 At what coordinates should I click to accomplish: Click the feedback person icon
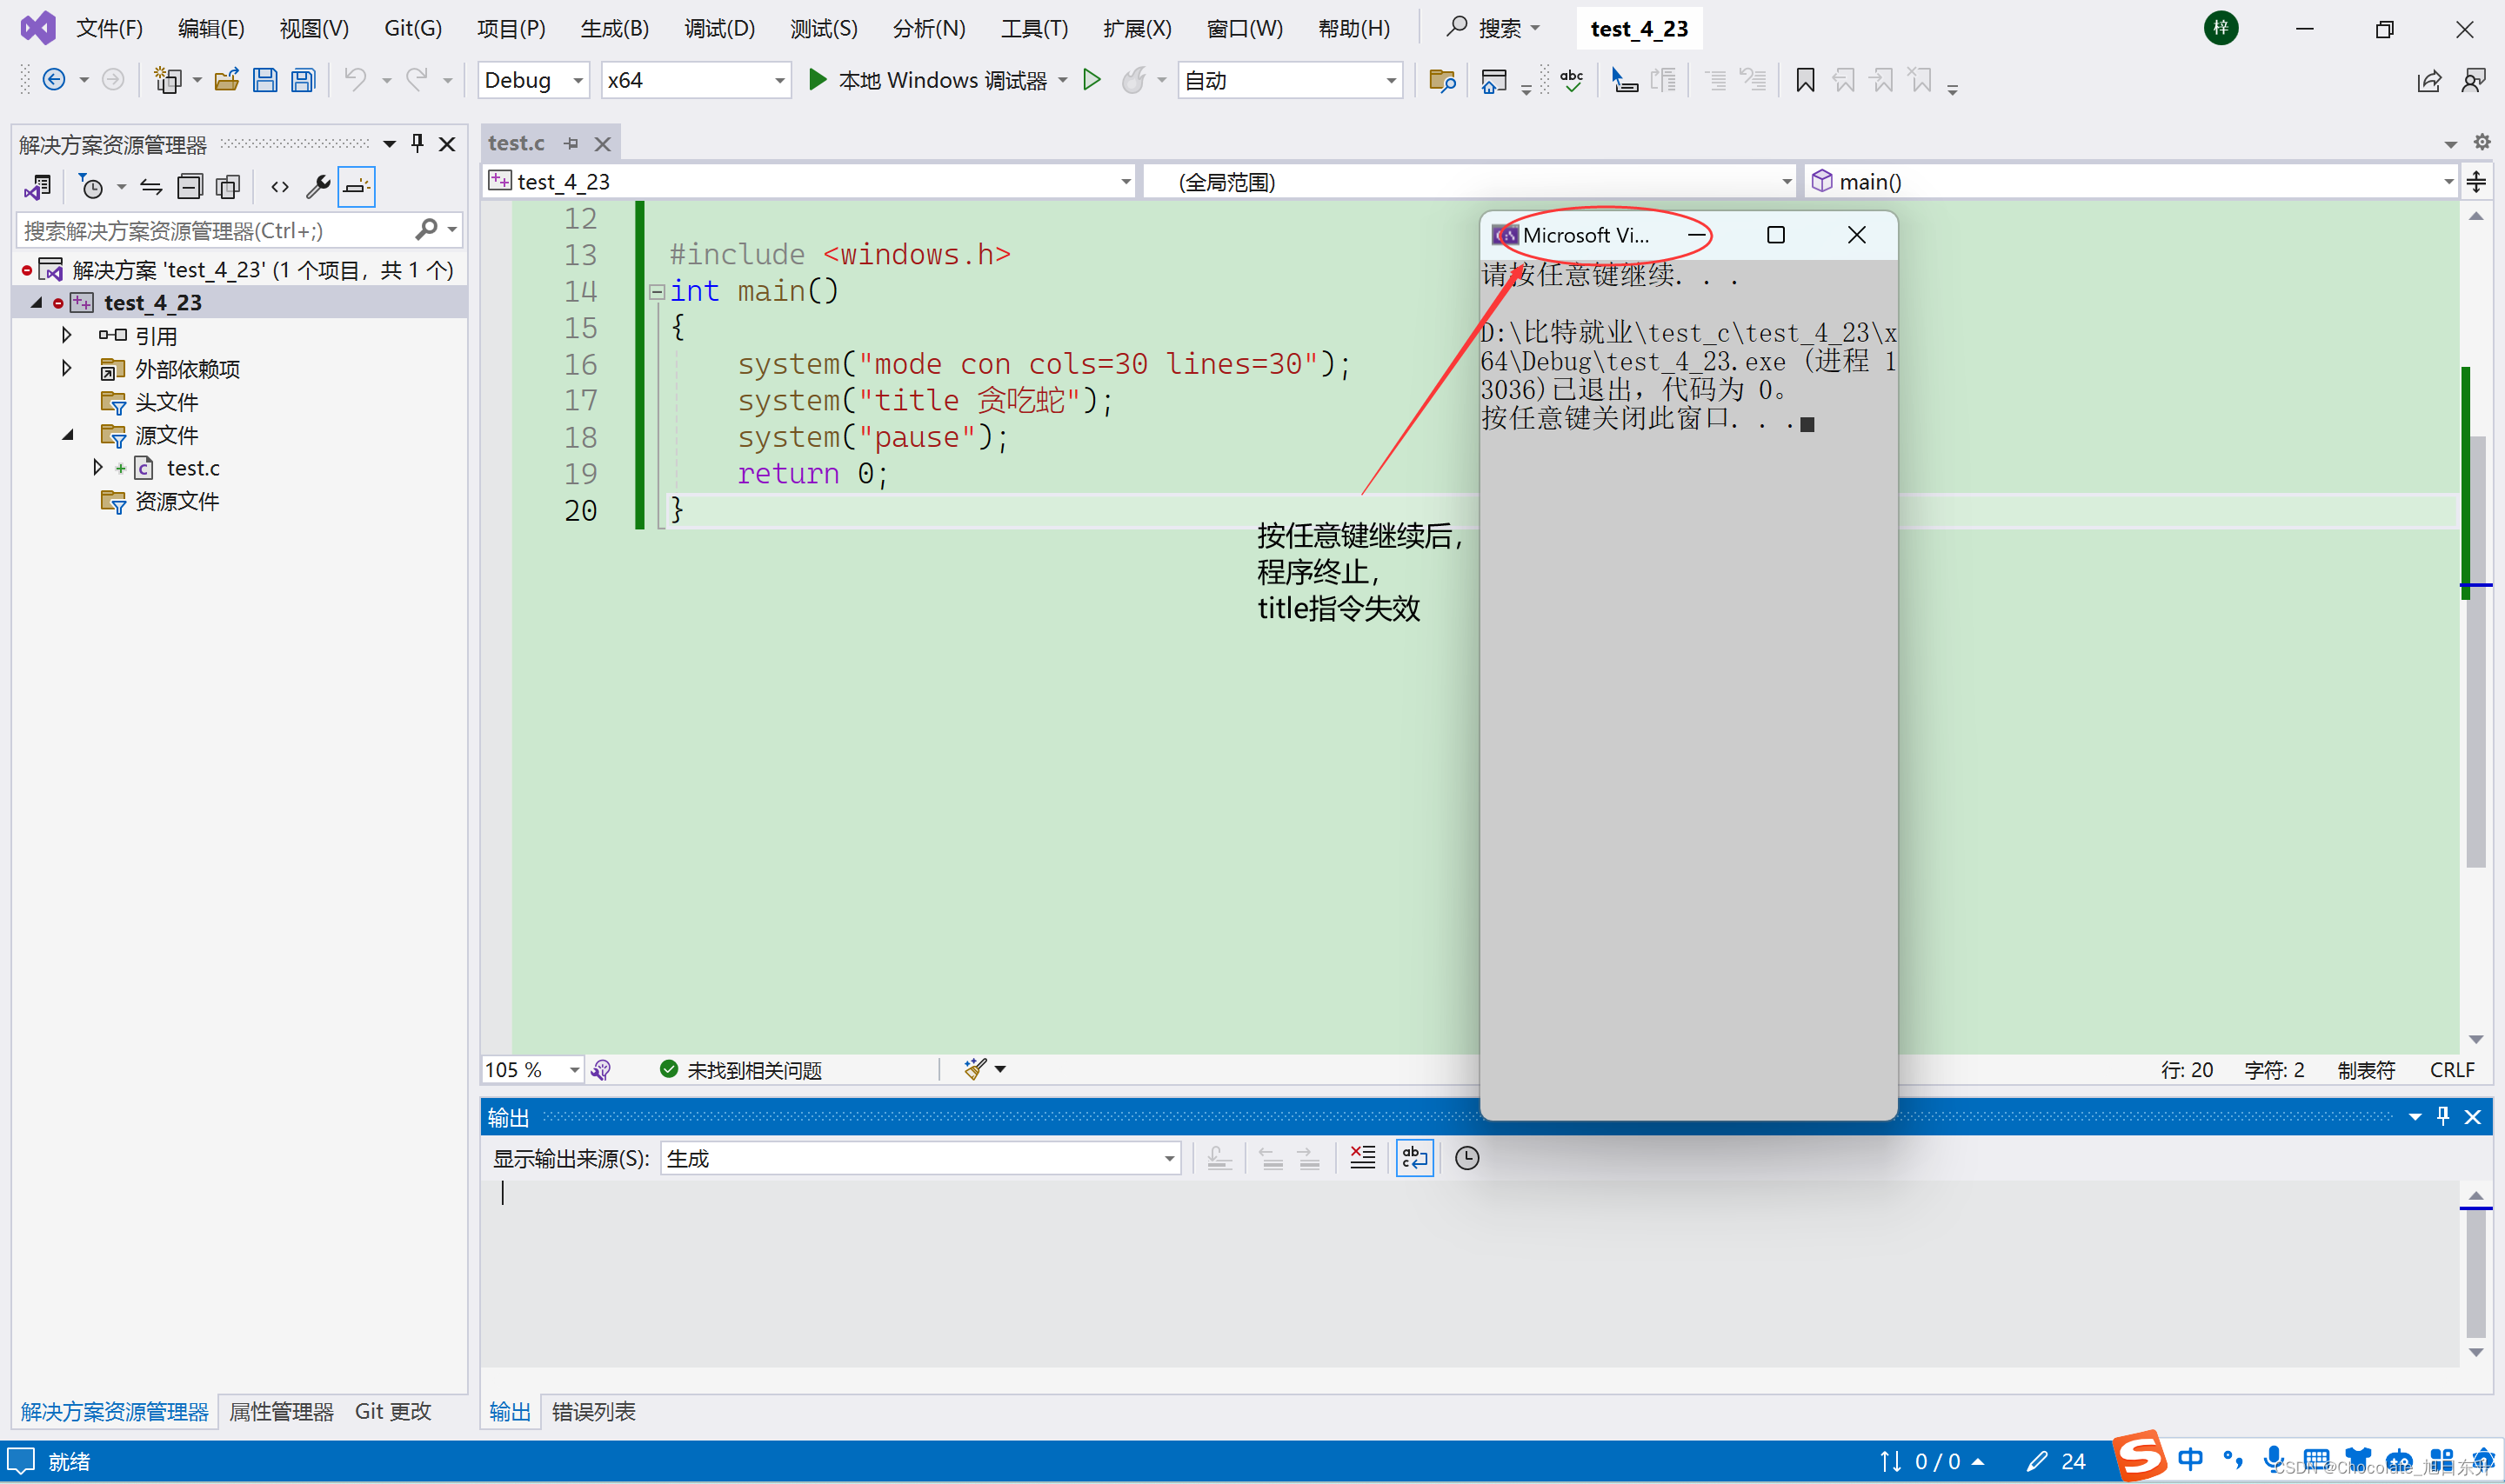2474,81
